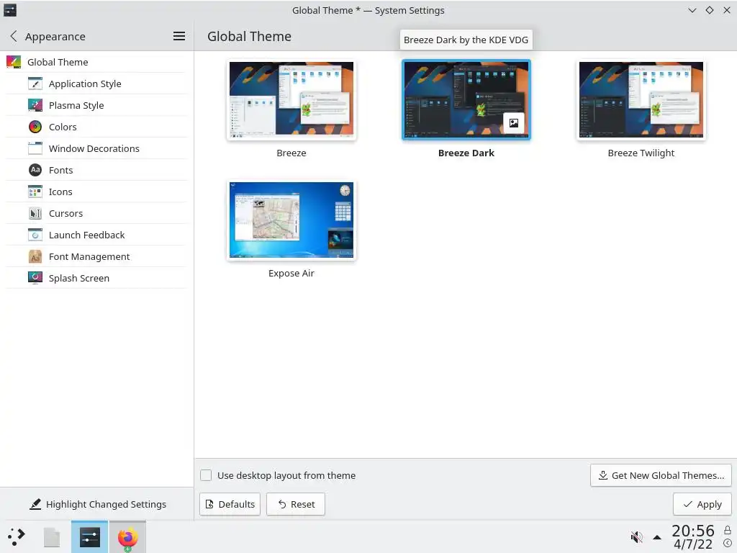Click the Font Management icon

[x=35, y=257]
